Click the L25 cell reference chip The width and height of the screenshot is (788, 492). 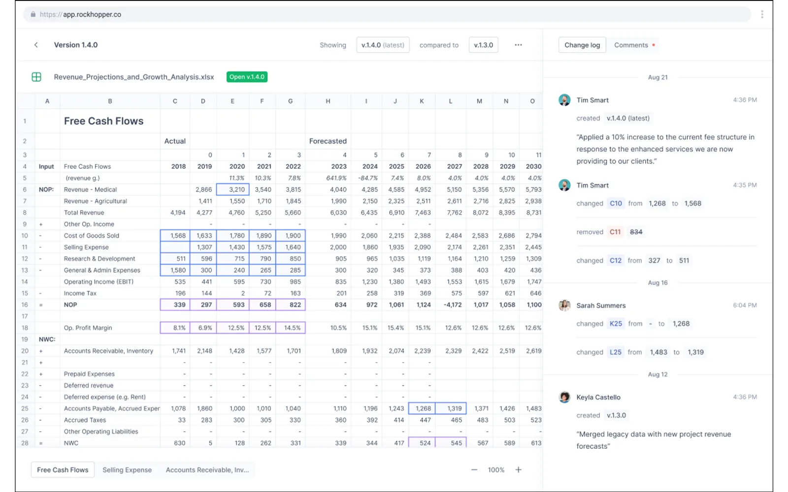coord(615,352)
